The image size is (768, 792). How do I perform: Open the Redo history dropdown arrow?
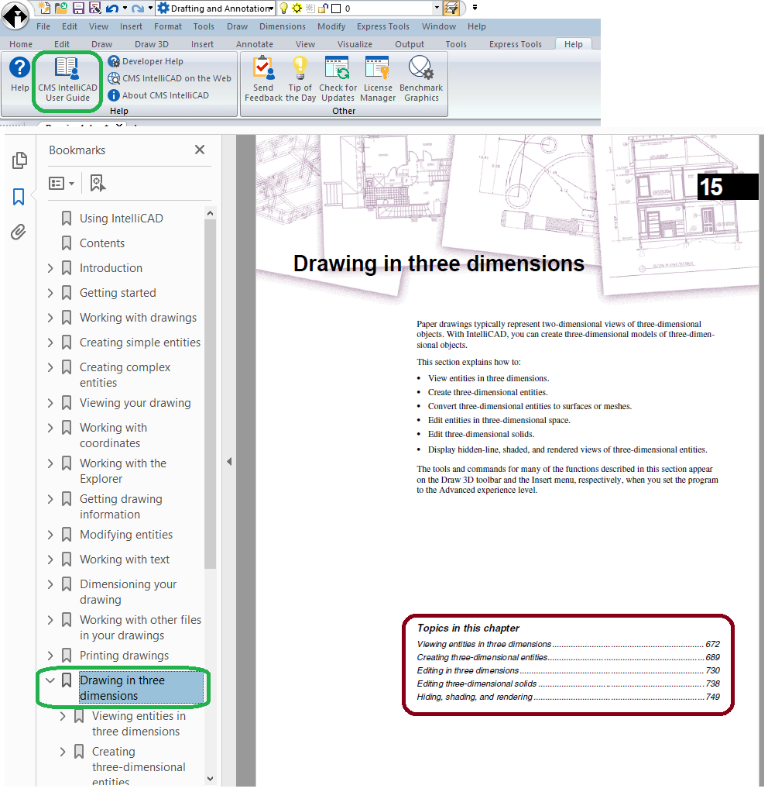click(x=150, y=8)
